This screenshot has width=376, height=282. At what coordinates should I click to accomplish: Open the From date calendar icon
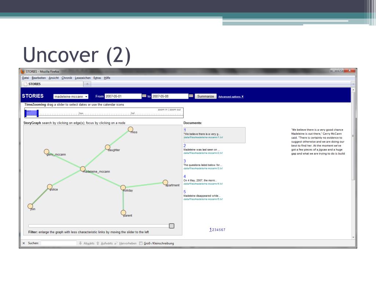click(x=144, y=96)
